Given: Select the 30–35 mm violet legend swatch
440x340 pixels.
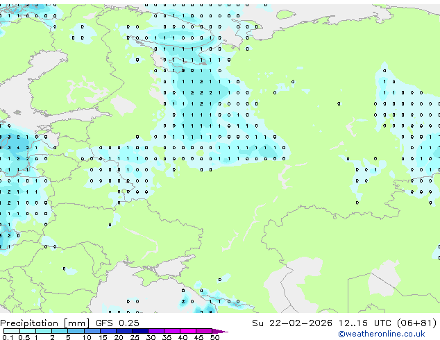Looking at the screenshot, I should 155,331.
